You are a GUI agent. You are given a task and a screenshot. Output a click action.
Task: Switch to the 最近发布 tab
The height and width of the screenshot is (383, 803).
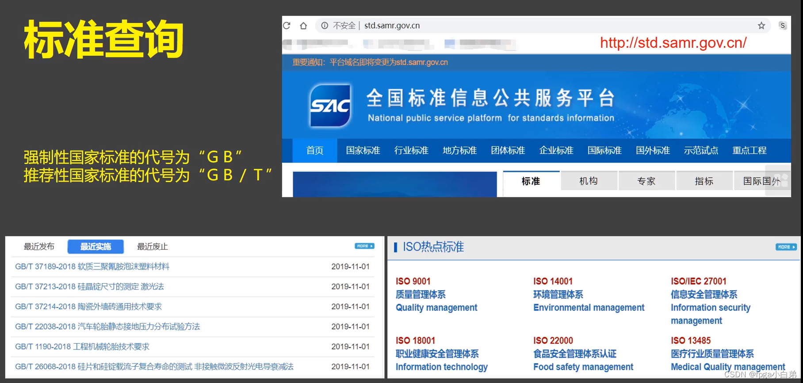click(x=39, y=246)
